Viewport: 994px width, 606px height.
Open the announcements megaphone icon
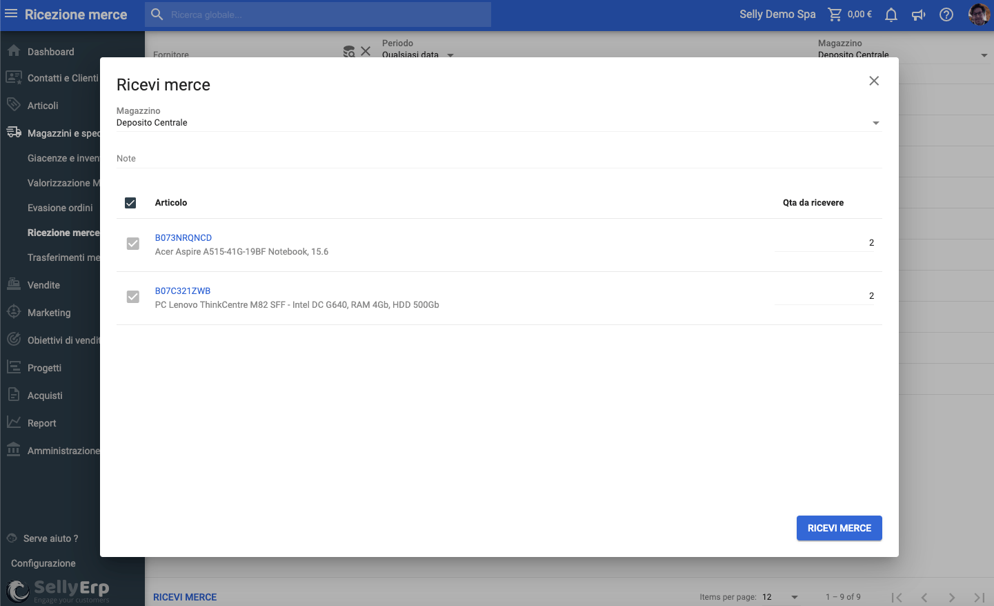[x=919, y=14]
